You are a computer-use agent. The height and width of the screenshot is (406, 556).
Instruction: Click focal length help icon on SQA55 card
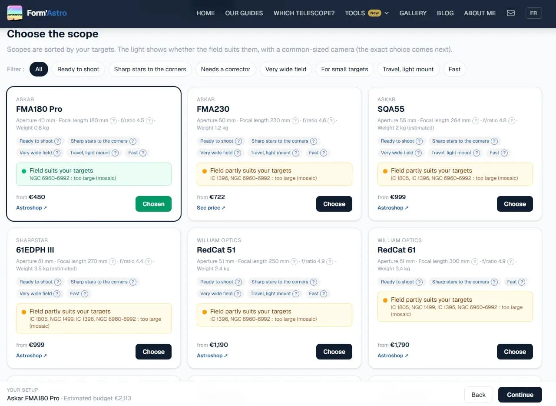[x=476, y=120]
